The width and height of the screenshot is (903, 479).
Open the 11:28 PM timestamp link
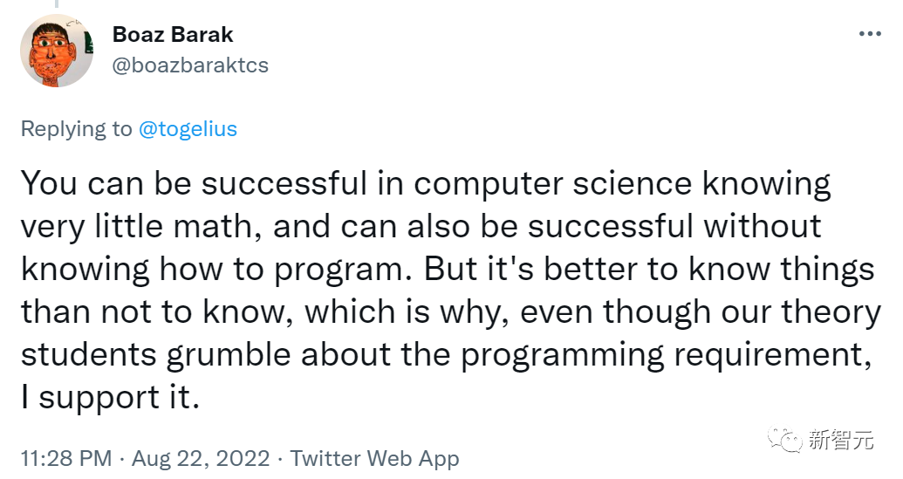pos(65,459)
